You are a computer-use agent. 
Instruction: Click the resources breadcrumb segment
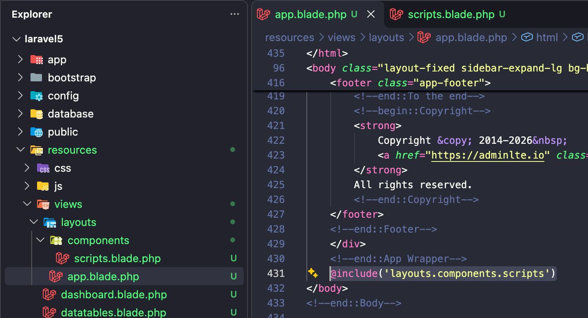pos(289,37)
